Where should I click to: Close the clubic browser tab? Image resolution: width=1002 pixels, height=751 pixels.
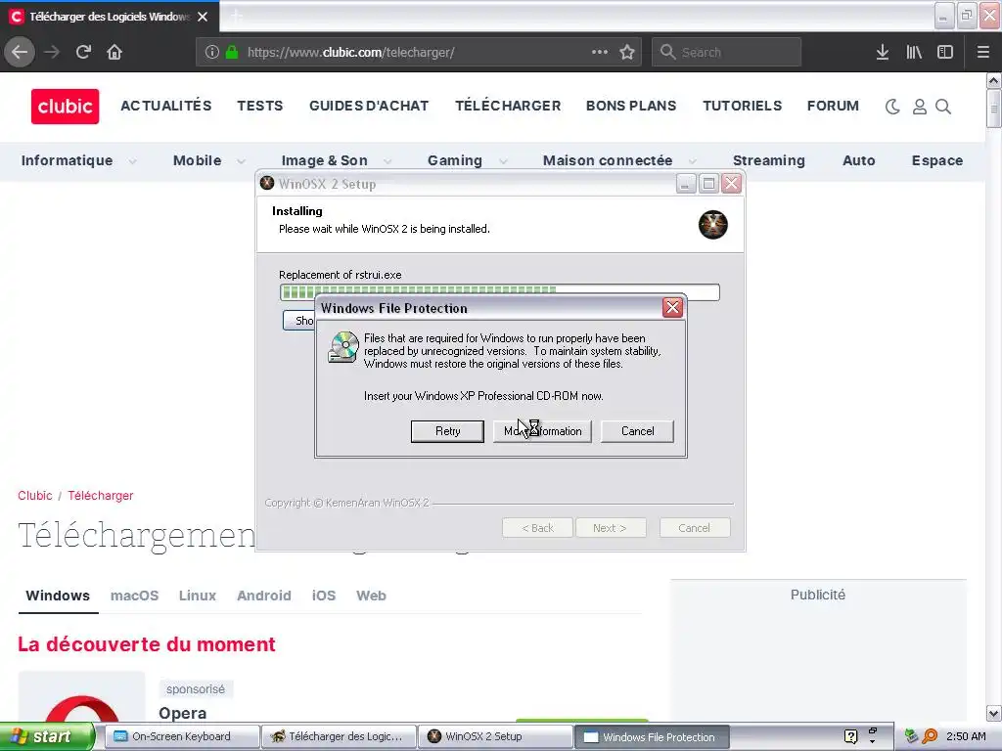click(x=203, y=17)
